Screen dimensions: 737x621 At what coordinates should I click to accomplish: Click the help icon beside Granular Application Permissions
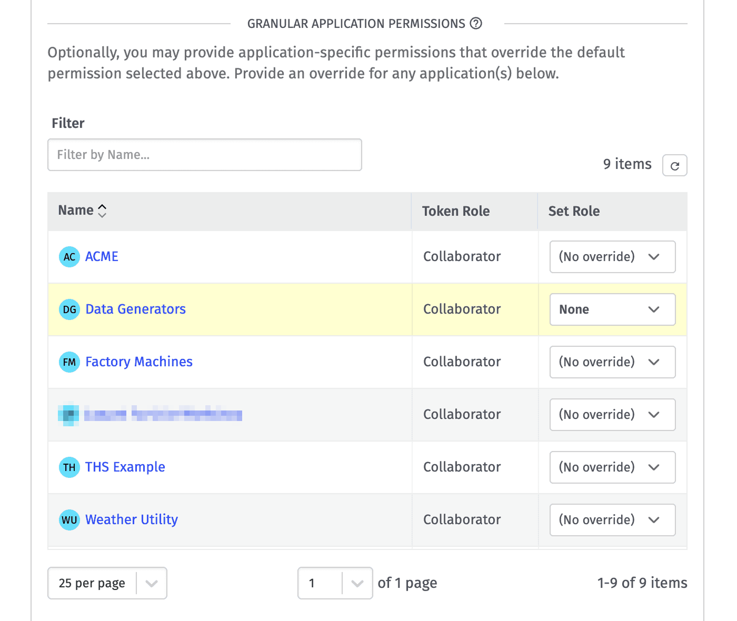476,24
